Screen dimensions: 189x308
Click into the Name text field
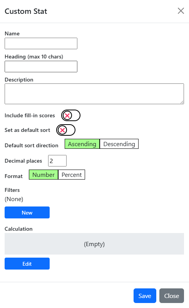(x=41, y=43)
